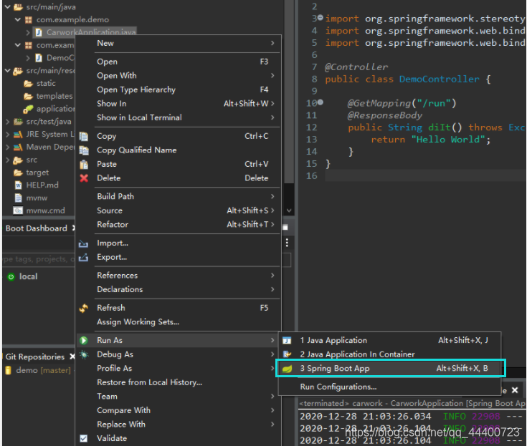Select Open Type Hierarchy menu entry
The width and height of the screenshot is (527, 446).
[179, 90]
